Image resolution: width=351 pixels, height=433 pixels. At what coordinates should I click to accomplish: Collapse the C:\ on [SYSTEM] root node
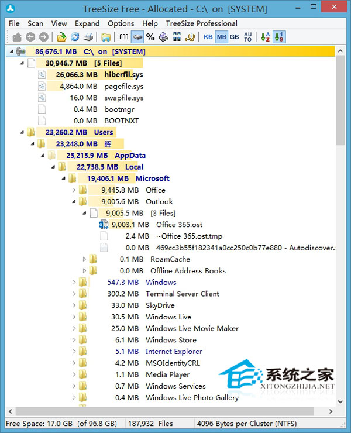pos(12,51)
